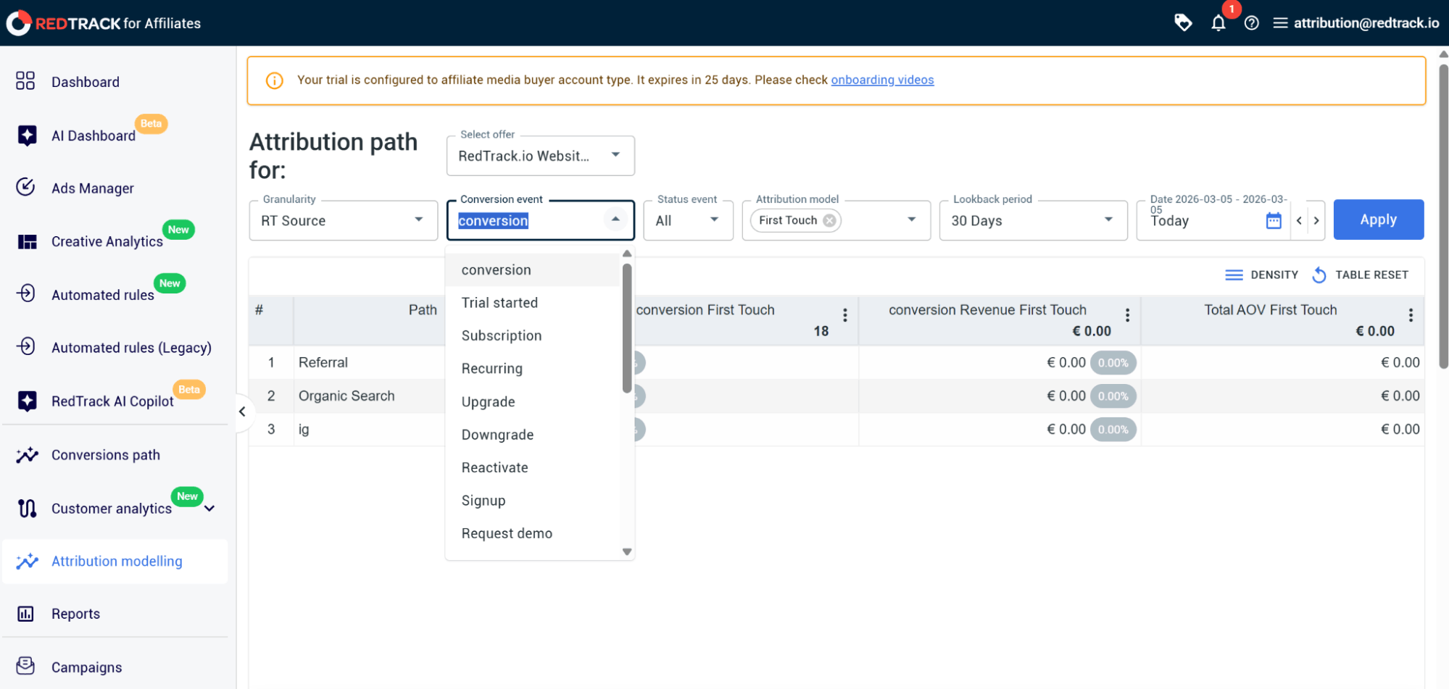Click the info icon in trial banner
Screen dimensions: 1449x689
275,80
